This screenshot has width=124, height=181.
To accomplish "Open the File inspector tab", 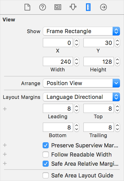I will point(27,7).
